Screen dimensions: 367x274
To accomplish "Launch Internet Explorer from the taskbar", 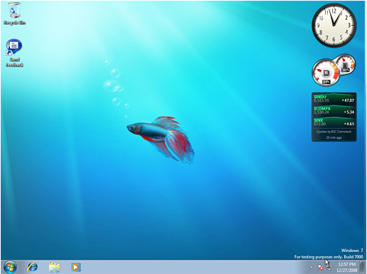I will (33, 267).
